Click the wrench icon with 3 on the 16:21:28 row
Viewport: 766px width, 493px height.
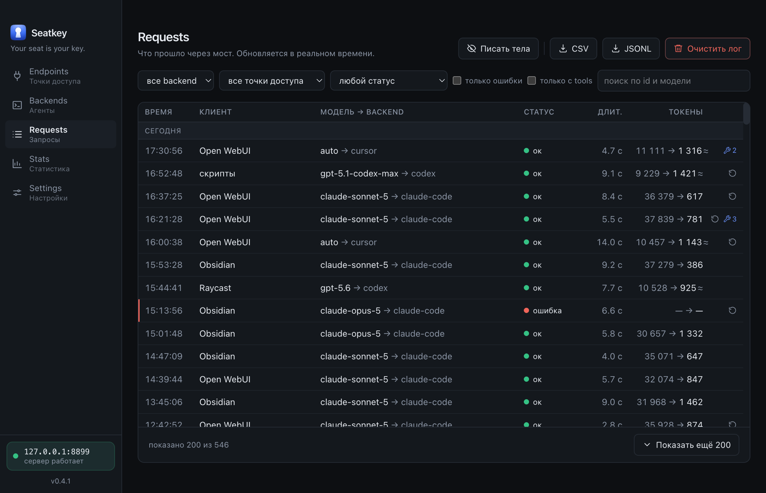click(x=730, y=219)
